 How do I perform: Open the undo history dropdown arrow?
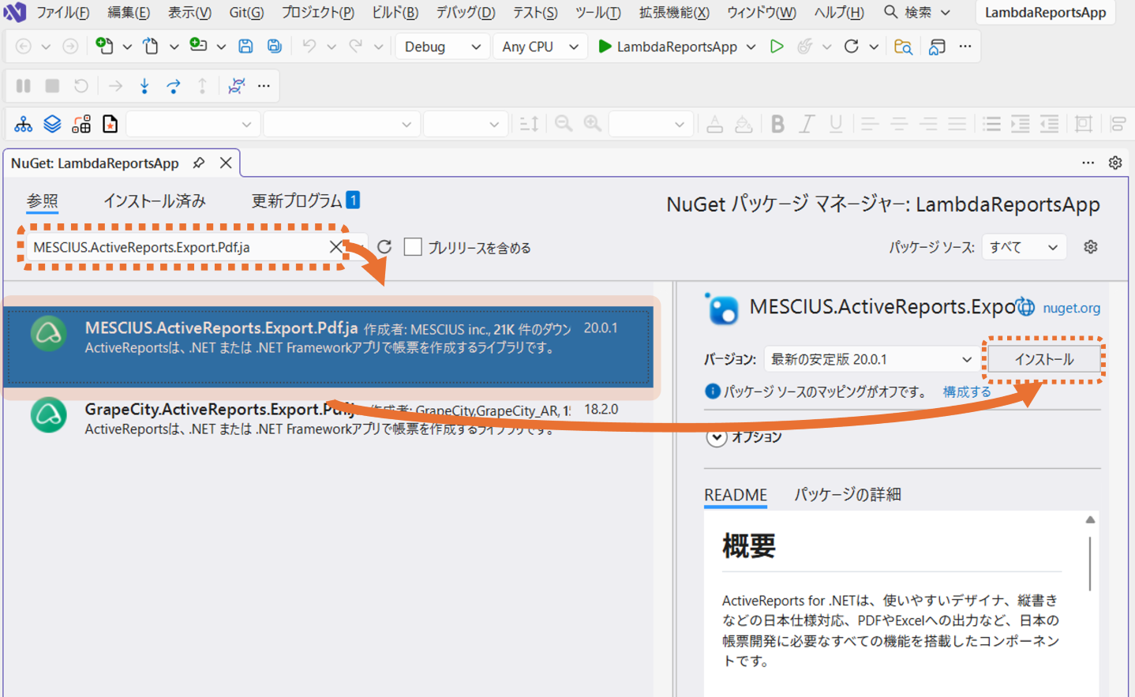coord(332,47)
